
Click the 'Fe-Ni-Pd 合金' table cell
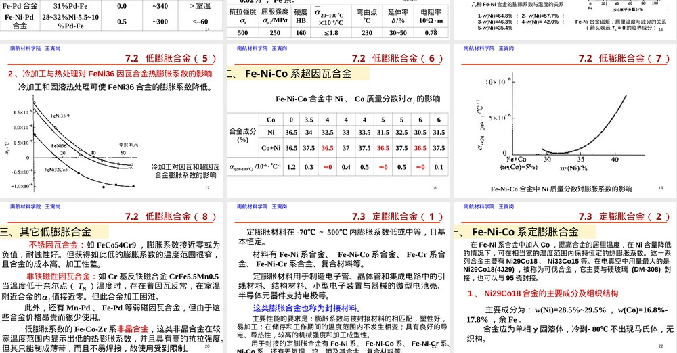20,21
